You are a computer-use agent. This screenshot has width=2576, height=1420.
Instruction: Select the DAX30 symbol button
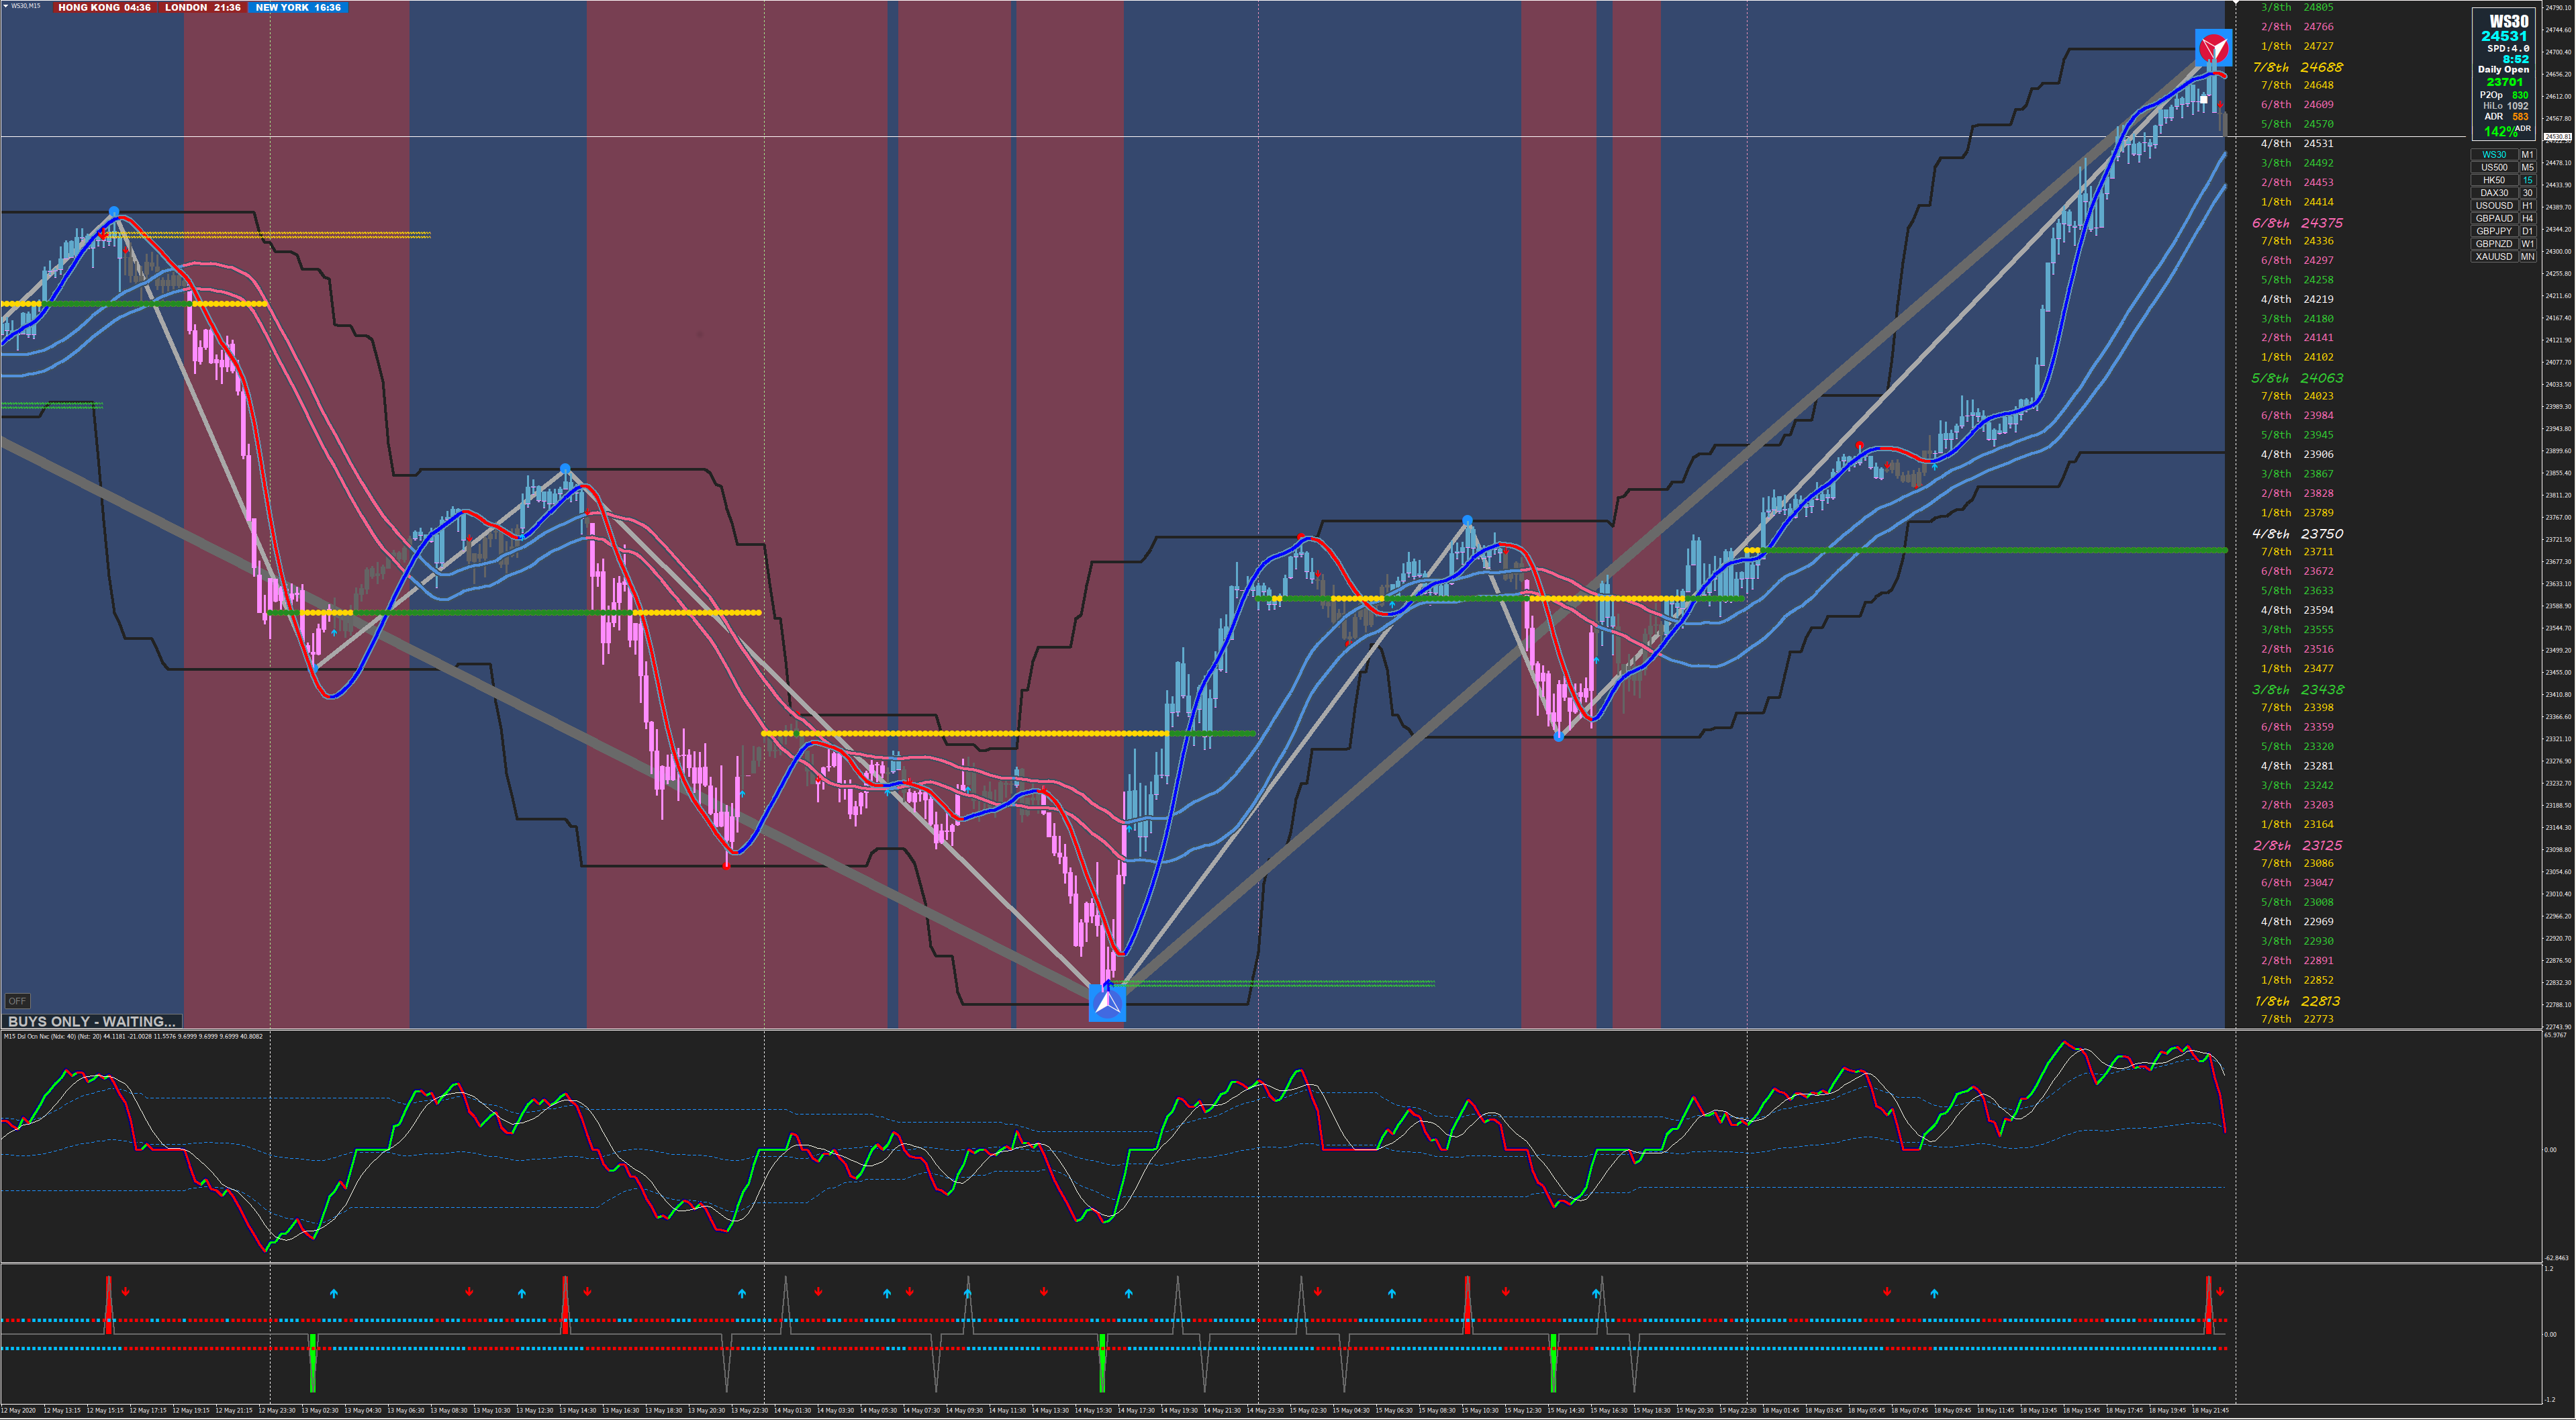[x=2494, y=193]
